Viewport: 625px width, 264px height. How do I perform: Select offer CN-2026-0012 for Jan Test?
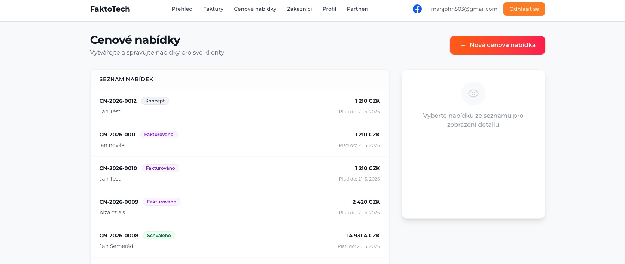pyautogui.click(x=240, y=106)
